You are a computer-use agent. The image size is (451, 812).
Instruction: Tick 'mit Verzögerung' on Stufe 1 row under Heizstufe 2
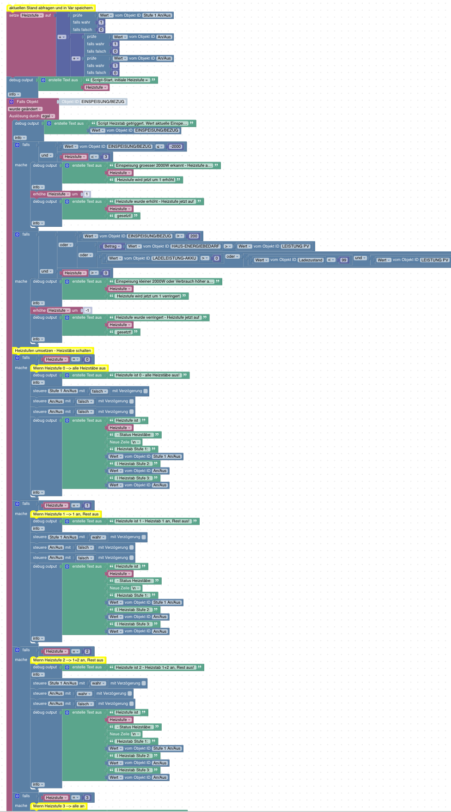[144, 683]
